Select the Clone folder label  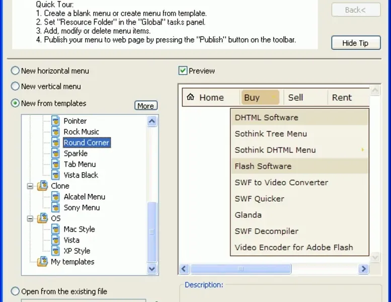(x=60, y=186)
